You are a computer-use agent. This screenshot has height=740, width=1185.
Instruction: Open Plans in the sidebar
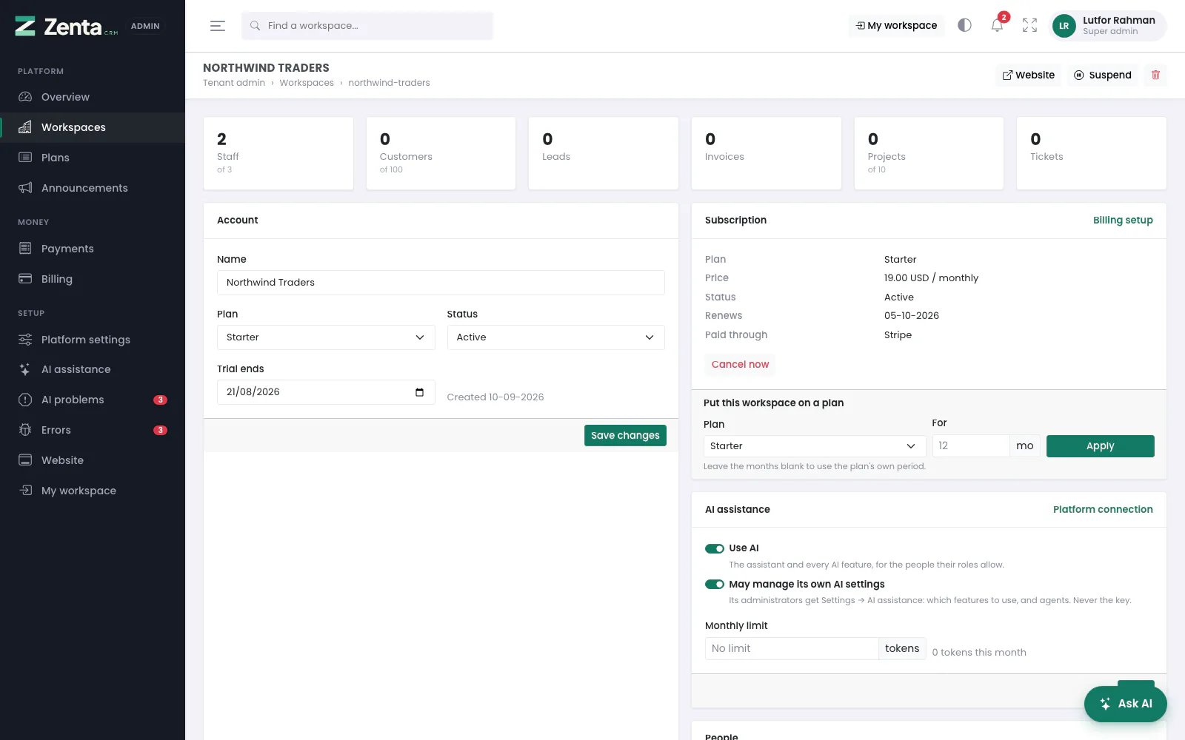[93, 158]
